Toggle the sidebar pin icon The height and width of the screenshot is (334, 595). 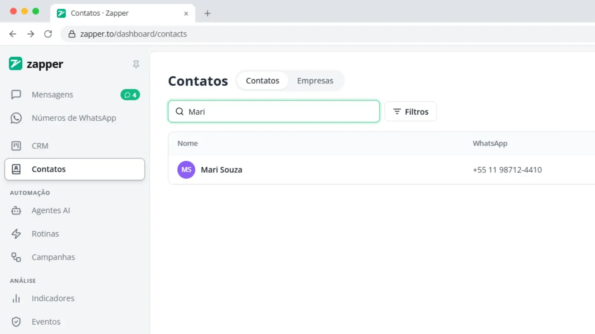pyautogui.click(x=136, y=65)
